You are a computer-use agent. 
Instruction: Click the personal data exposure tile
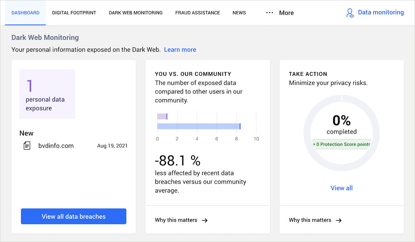pos(47,94)
